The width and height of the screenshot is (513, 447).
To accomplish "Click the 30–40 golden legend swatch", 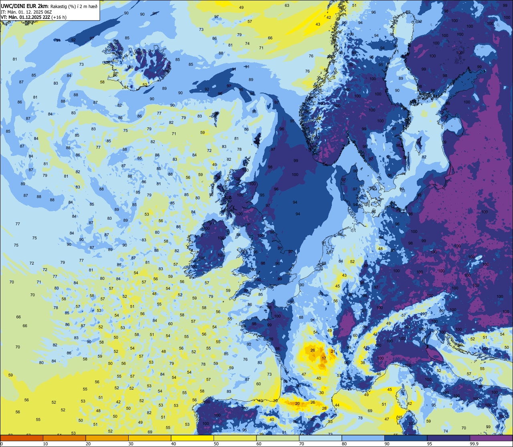I will 149,438.
